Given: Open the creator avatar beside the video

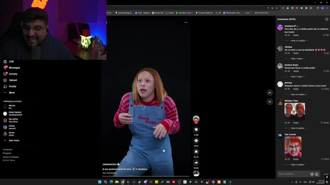Looking at the screenshot, I should click(x=196, y=119).
